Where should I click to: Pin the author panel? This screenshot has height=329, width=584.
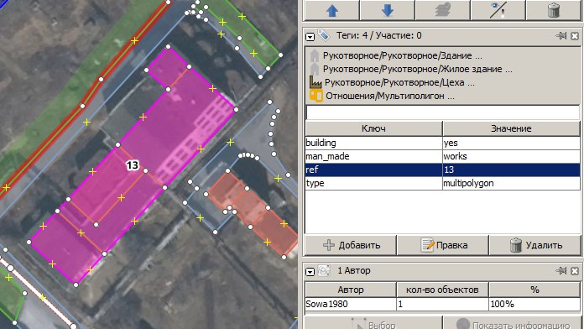pyautogui.click(x=561, y=271)
